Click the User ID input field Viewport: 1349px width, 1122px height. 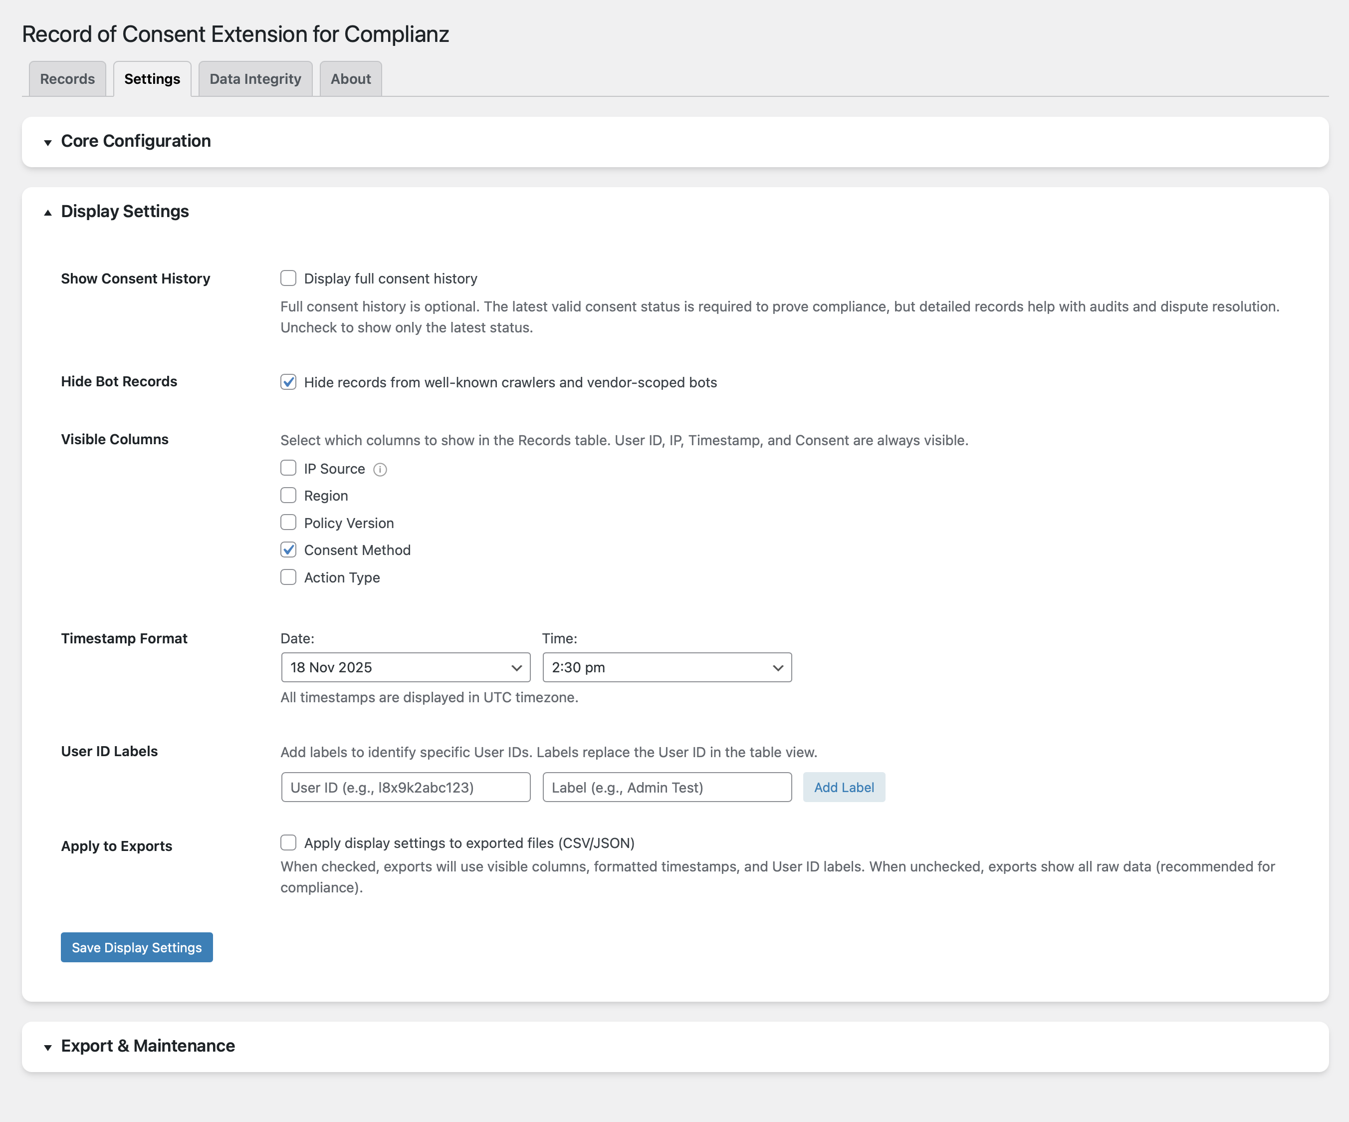tap(405, 787)
